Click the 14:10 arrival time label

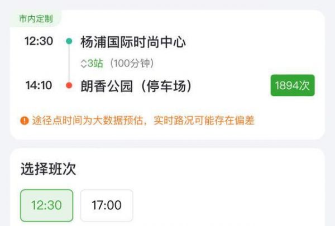click(x=39, y=85)
